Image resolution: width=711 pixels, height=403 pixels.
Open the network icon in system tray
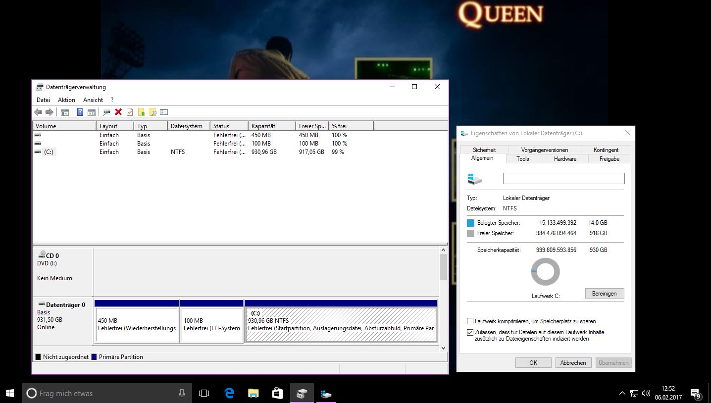pos(634,394)
